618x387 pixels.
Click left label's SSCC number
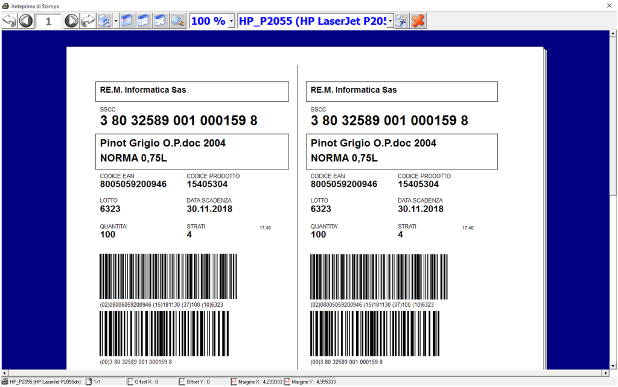coord(179,121)
